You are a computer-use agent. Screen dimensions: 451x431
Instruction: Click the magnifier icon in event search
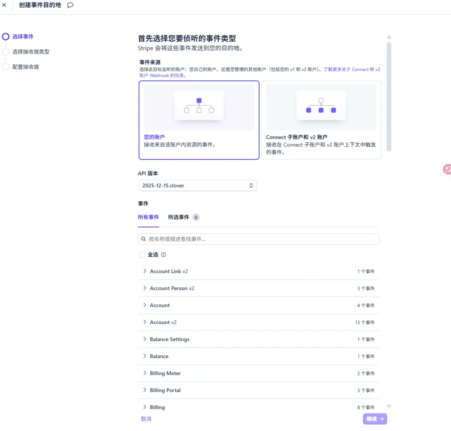(x=144, y=239)
